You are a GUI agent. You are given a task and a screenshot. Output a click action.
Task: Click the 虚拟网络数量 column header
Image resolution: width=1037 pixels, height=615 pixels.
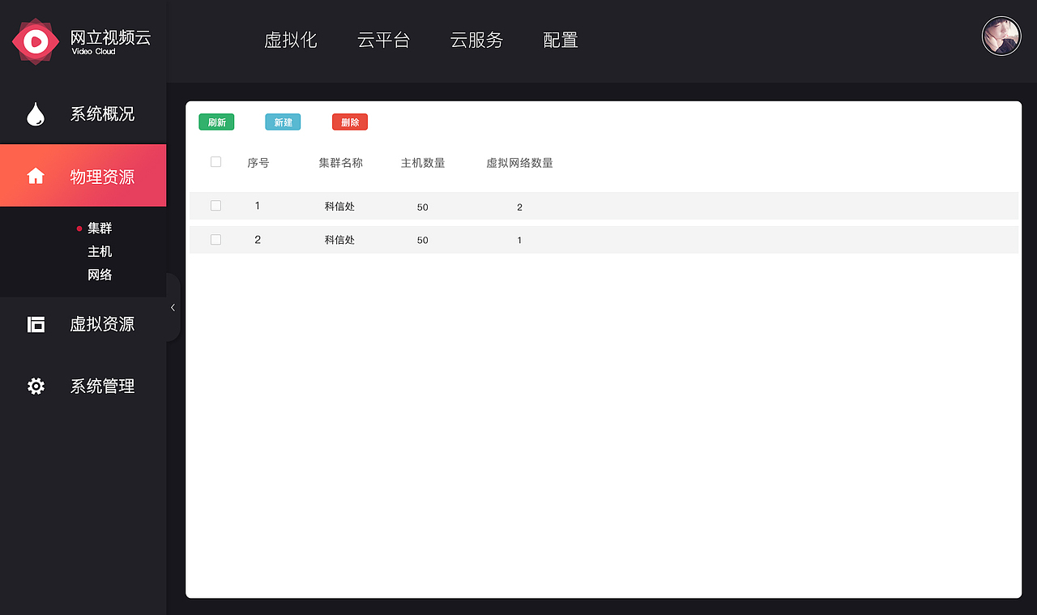[x=519, y=163]
